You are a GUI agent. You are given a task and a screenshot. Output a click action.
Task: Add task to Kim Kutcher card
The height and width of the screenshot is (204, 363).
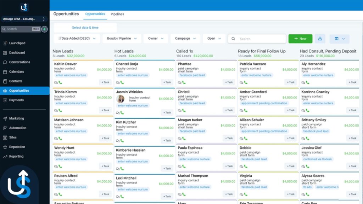tap(167, 141)
